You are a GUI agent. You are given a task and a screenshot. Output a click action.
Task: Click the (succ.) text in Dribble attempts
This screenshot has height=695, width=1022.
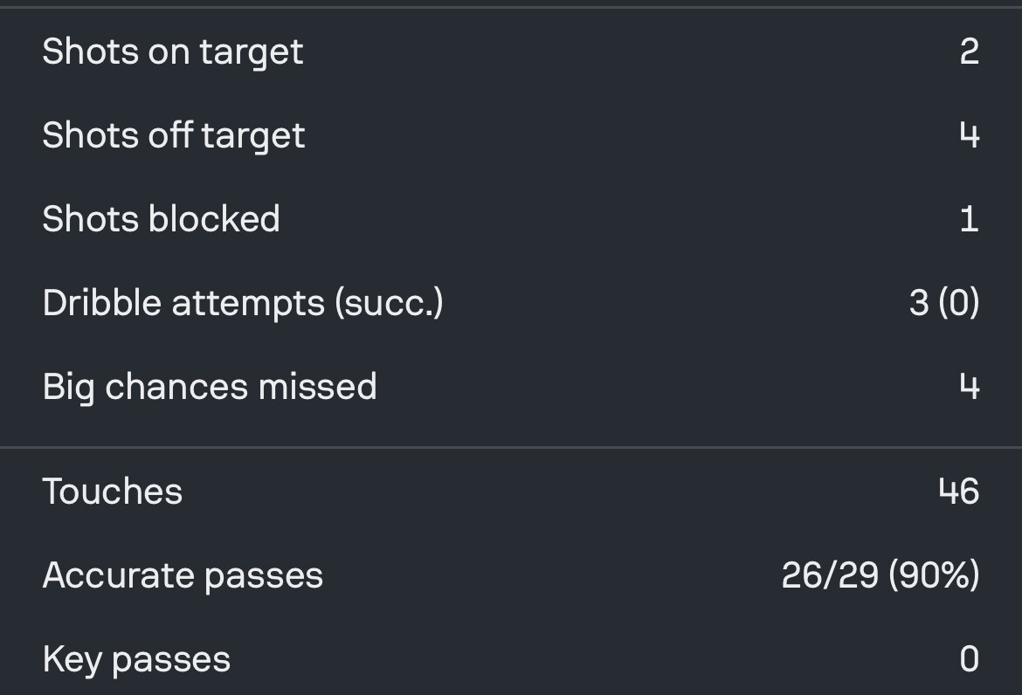click(389, 304)
